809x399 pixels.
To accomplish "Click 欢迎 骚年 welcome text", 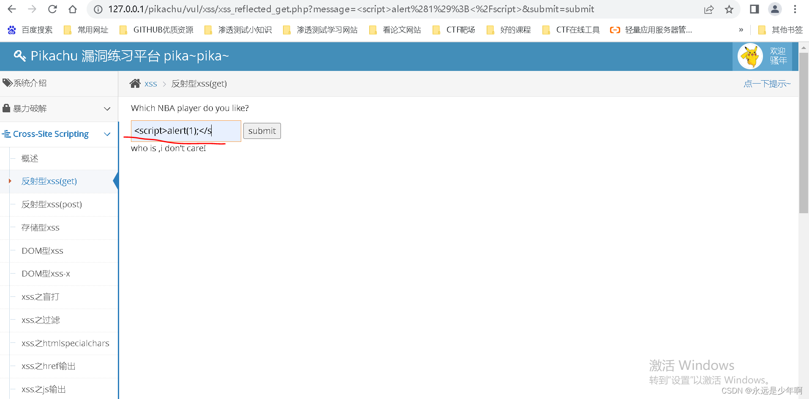I will (778, 56).
